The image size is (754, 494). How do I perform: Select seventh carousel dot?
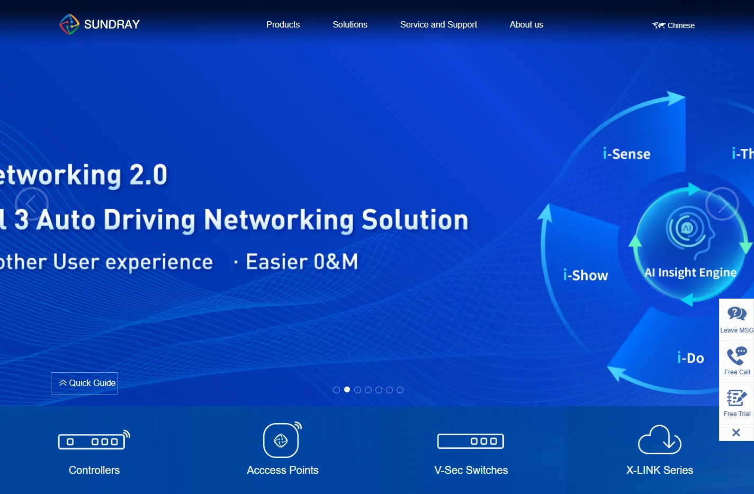(400, 390)
